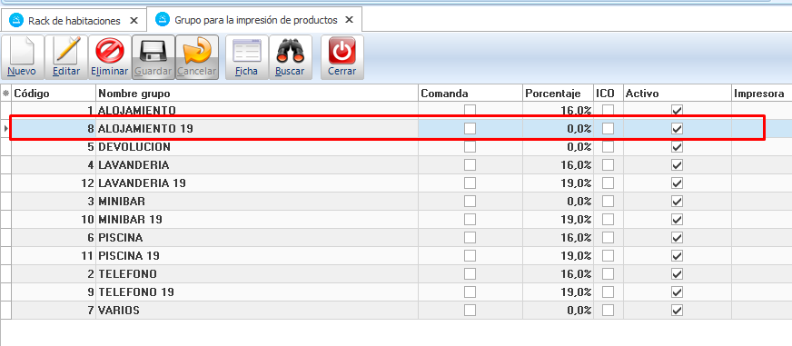Viewport: 792px width, 346px height.
Task: Toggle Comanda checkbox for MINIBAR 19
Action: [470, 220]
